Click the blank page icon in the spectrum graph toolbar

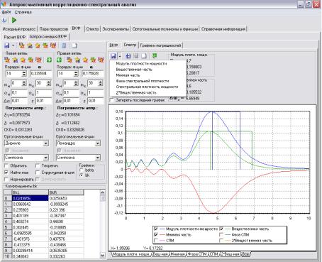(x=144, y=56)
